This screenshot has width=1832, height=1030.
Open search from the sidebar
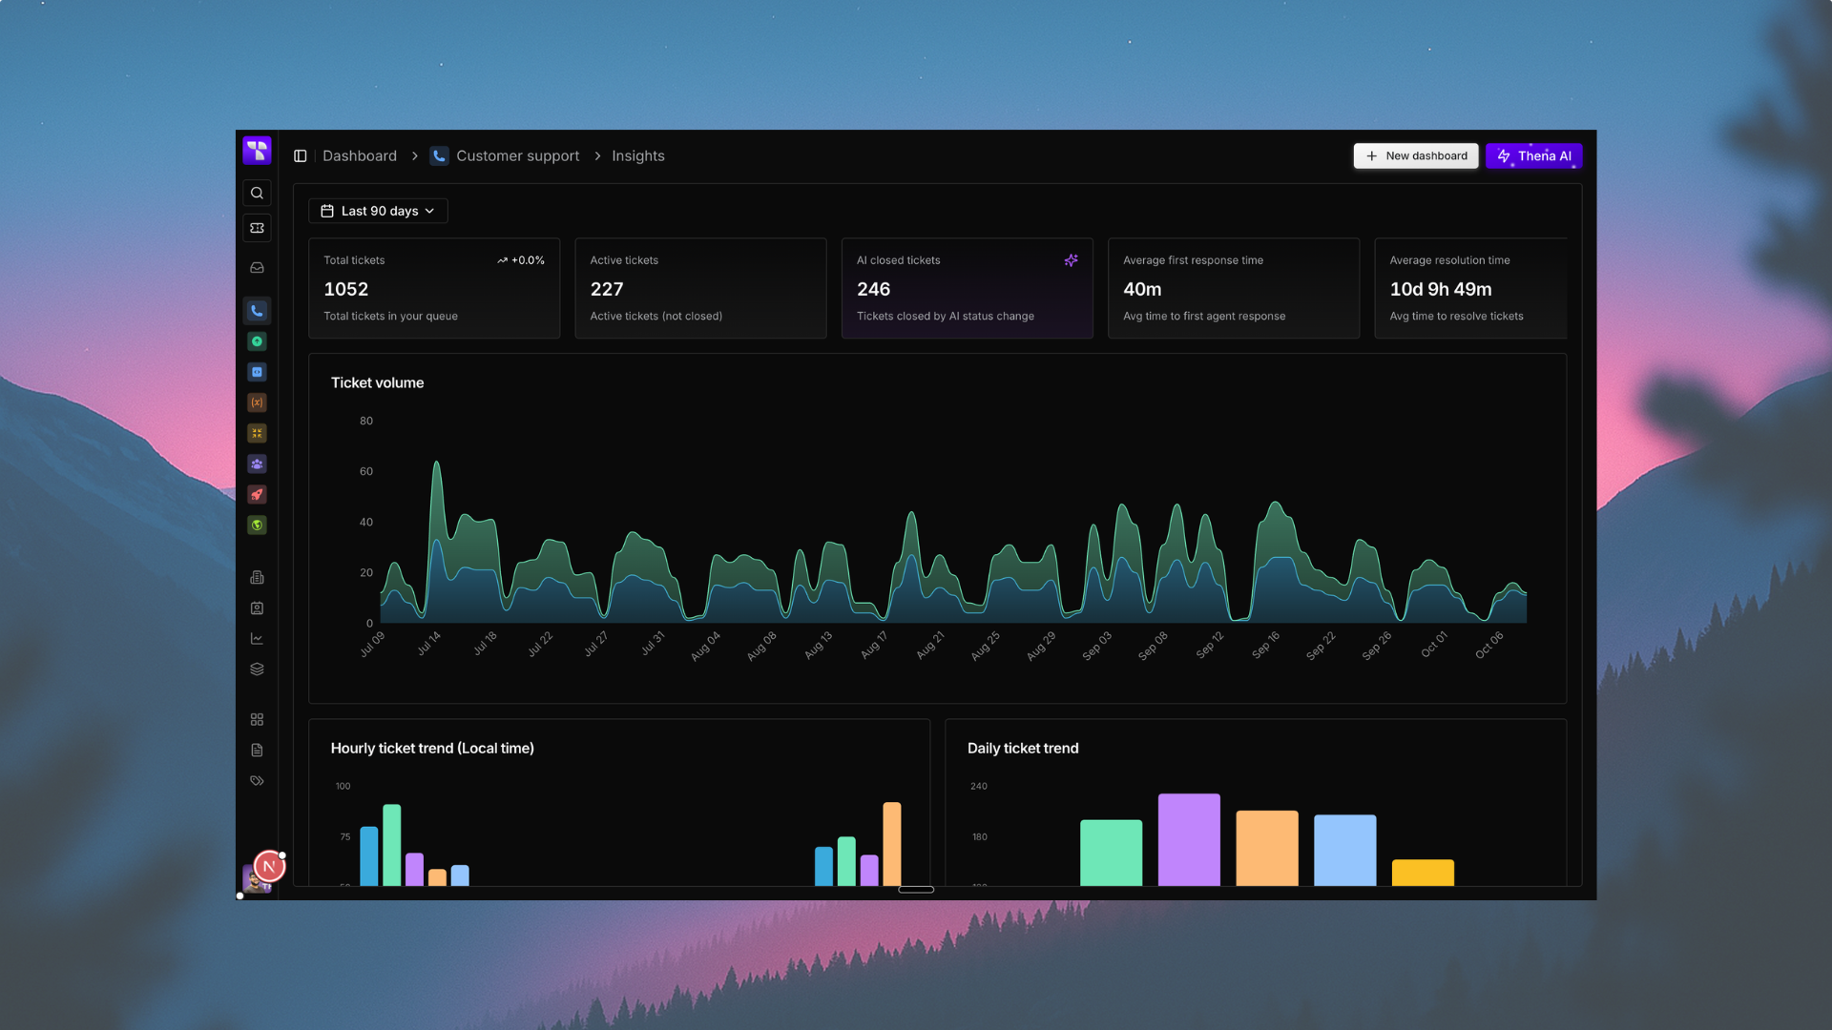257,194
